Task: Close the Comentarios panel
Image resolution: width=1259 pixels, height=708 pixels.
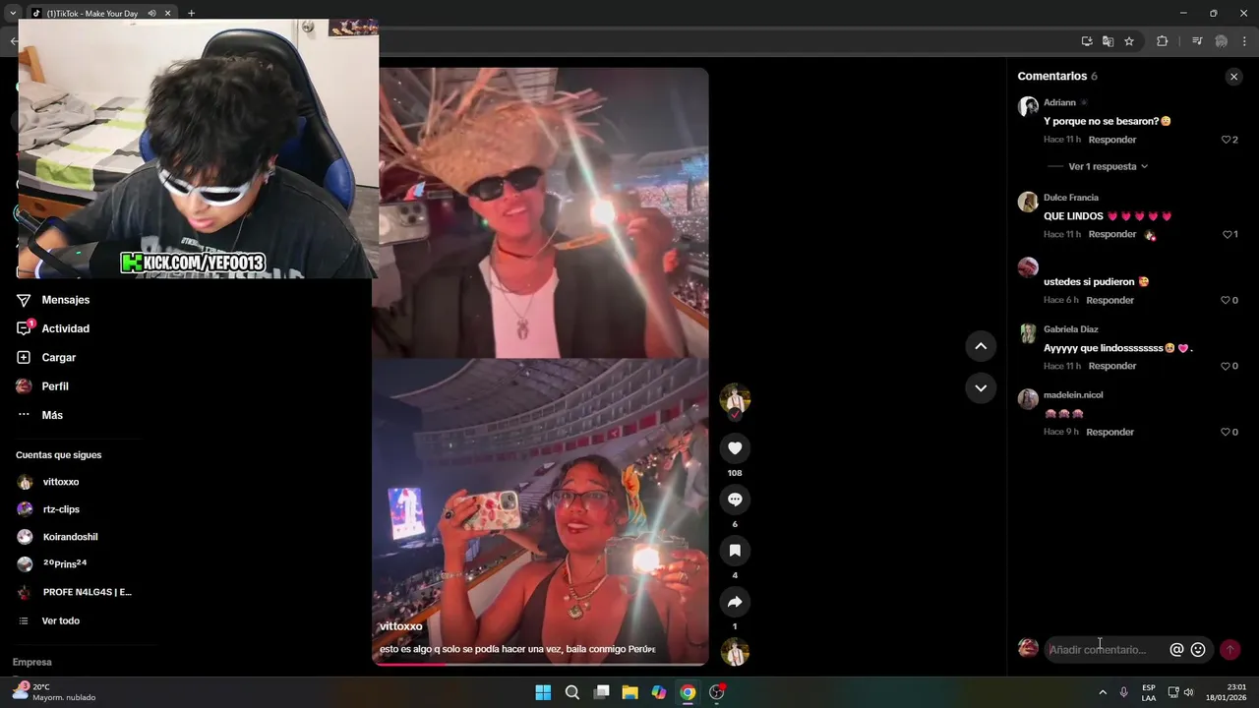Action: (1233, 77)
